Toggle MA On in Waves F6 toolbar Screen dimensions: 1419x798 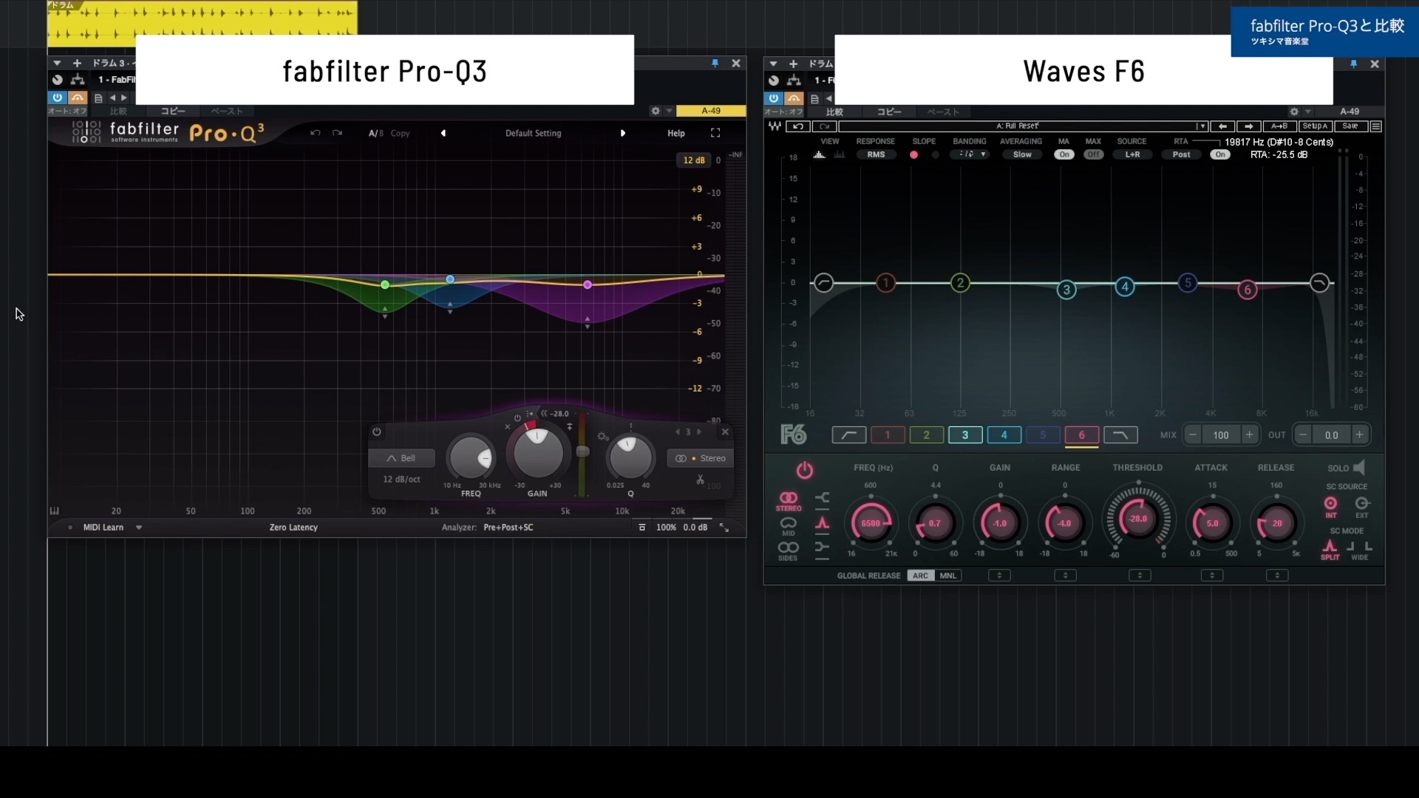click(1064, 154)
